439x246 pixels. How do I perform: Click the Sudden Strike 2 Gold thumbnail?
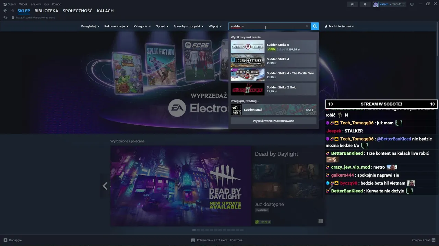pyautogui.click(x=248, y=89)
